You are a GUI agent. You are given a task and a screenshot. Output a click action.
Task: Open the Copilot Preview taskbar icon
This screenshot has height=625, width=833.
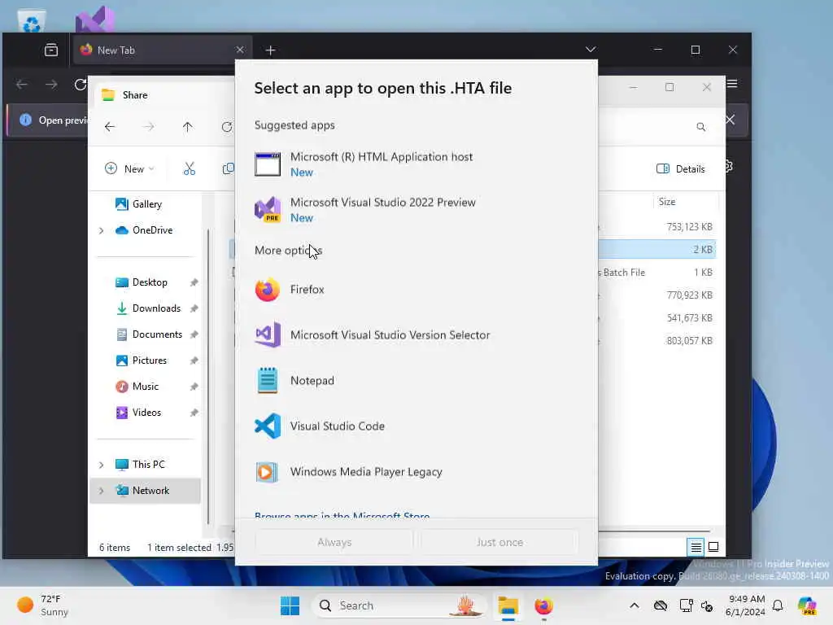pyautogui.click(x=807, y=605)
